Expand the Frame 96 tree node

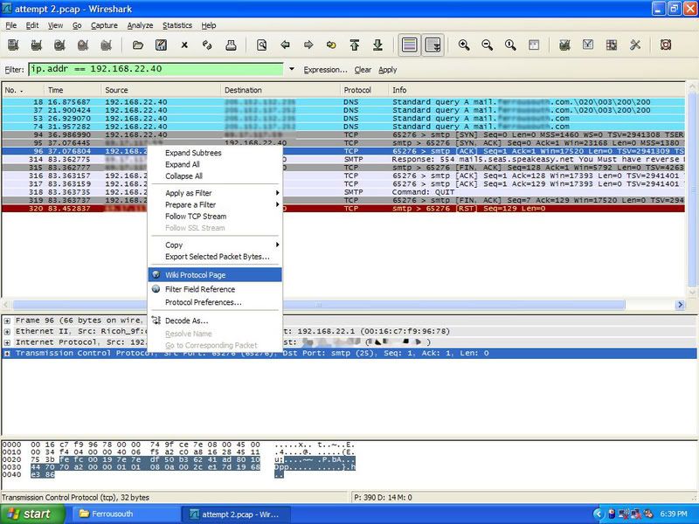tap(8, 321)
